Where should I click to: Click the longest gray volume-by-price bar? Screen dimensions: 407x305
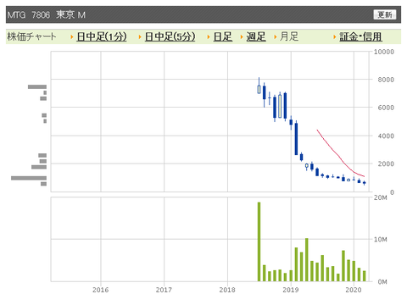(29, 178)
